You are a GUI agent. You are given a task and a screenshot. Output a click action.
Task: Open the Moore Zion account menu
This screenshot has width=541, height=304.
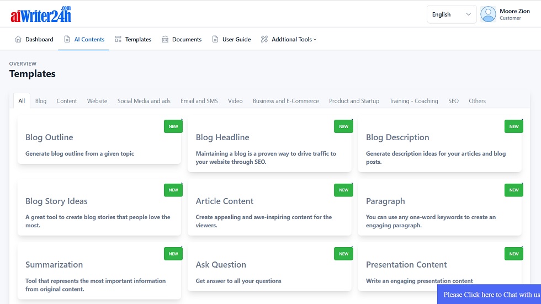[x=514, y=14]
